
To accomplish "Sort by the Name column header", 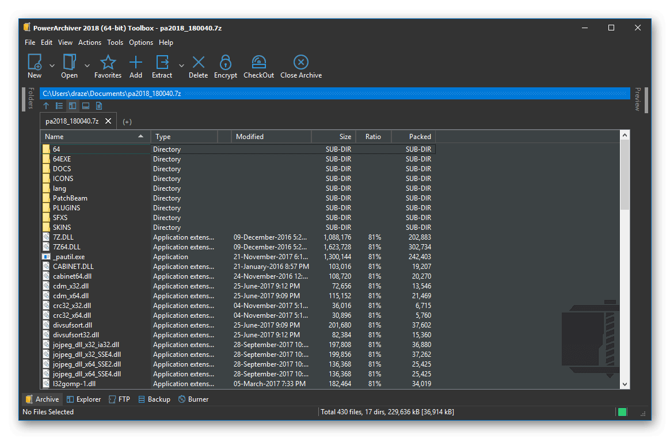I will coord(96,137).
